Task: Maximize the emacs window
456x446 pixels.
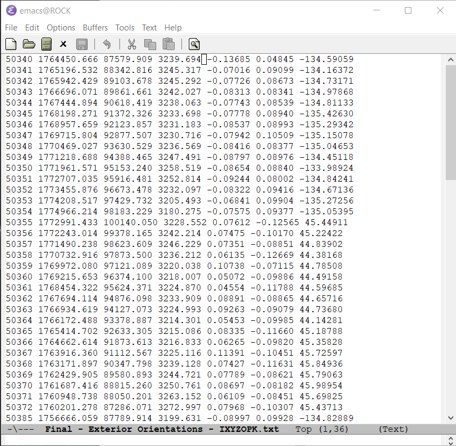Action: 408,10
